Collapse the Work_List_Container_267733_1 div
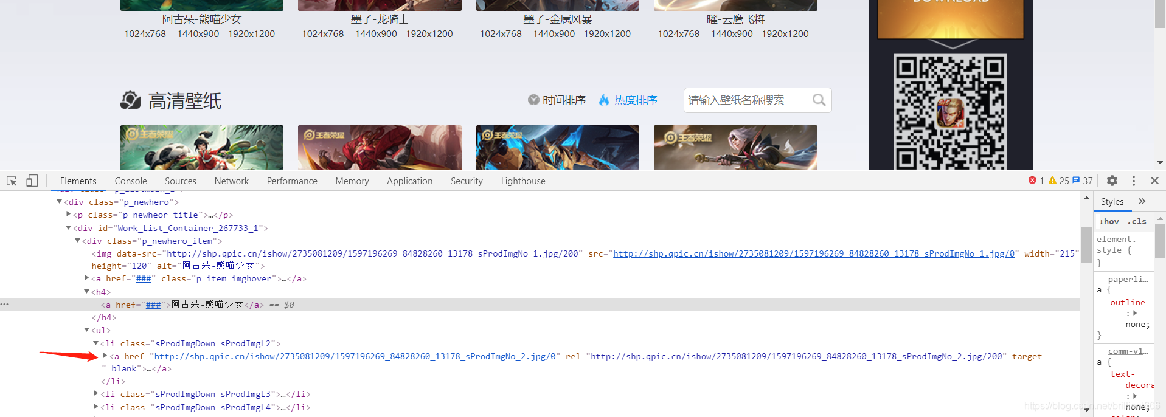The height and width of the screenshot is (417, 1166). (68, 227)
